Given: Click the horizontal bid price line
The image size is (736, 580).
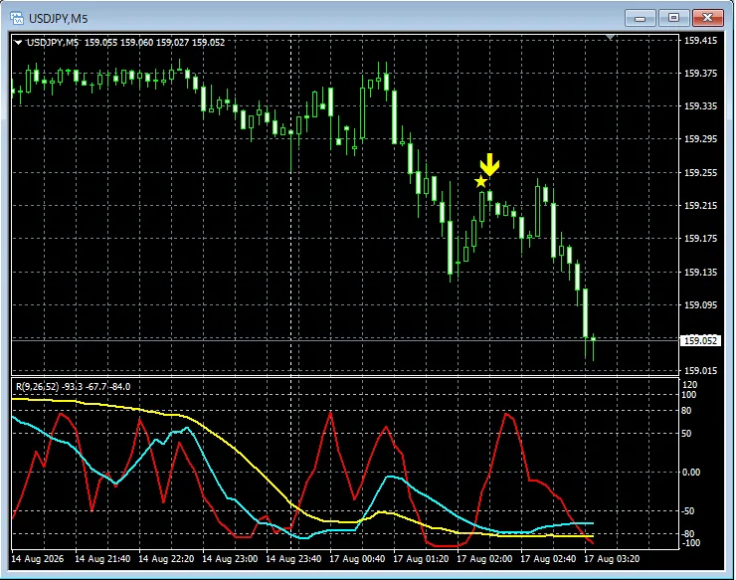Looking at the screenshot, I should click(345, 339).
